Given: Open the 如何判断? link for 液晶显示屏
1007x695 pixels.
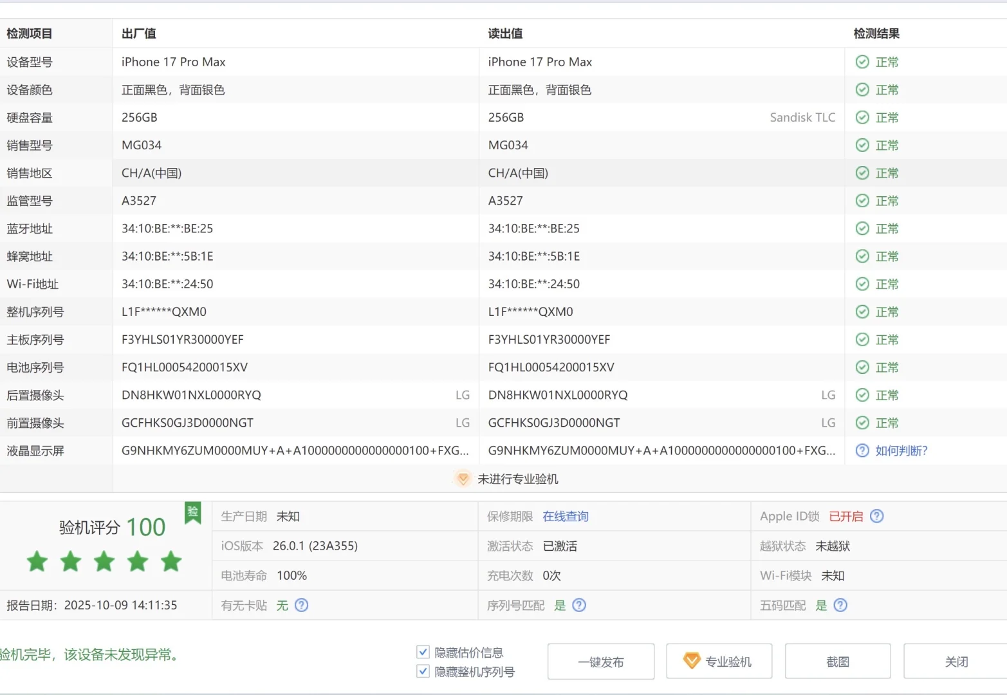Looking at the screenshot, I should [x=901, y=450].
